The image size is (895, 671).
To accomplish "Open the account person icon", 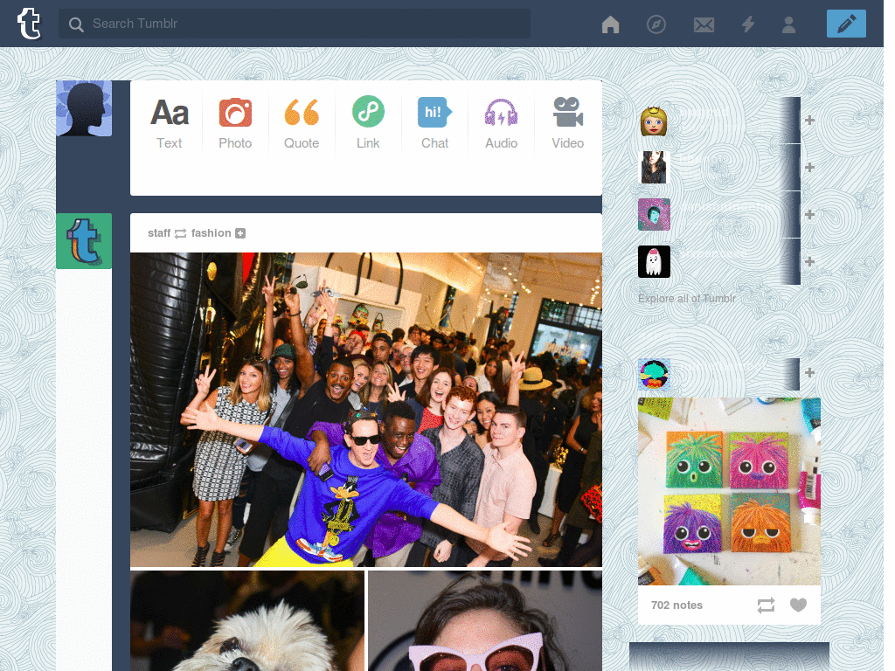I will [x=788, y=24].
